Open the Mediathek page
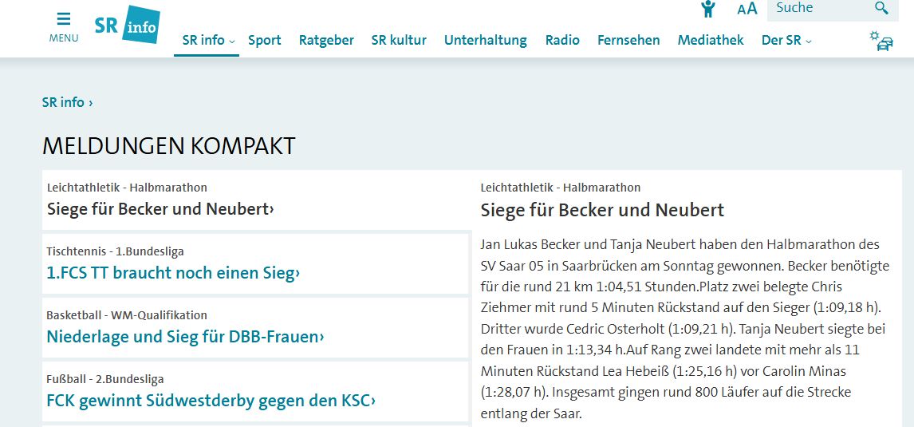This screenshot has height=427, width=914. [x=711, y=40]
